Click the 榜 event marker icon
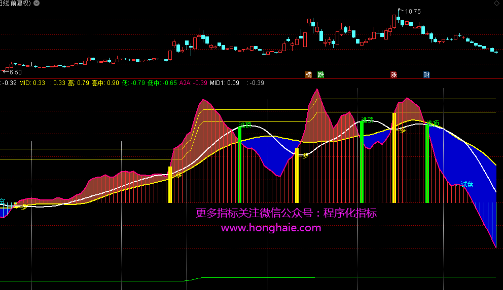The width and height of the screenshot is (503, 290). click(308, 75)
